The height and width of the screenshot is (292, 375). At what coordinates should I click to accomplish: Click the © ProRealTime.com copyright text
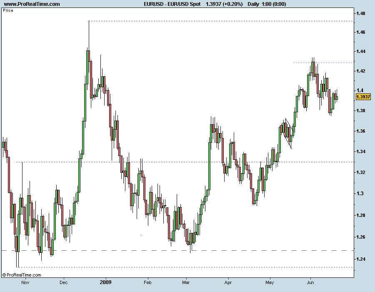click(x=22, y=275)
